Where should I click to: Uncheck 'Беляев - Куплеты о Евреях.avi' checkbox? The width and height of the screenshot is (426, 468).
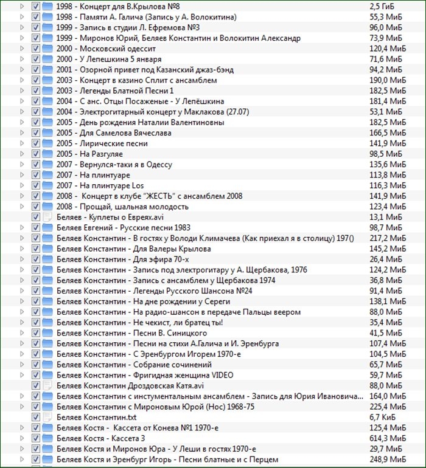(35, 217)
